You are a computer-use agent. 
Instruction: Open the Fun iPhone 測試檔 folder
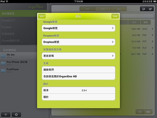click(19, 63)
